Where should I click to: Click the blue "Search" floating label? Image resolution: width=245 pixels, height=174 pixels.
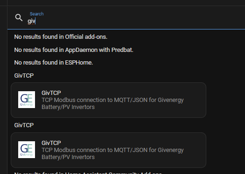pyautogui.click(x=37, y=14)
